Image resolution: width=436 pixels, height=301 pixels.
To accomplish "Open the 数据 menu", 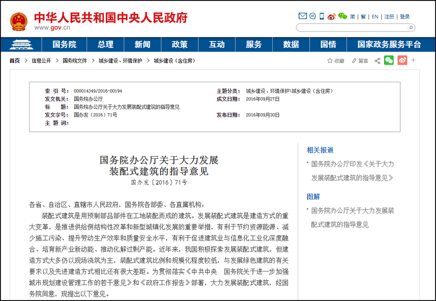I will pos(291,45).
